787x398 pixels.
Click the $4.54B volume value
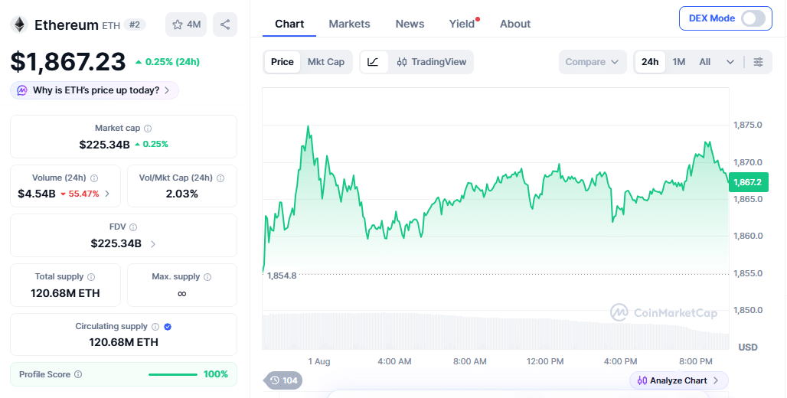(37, 194)
